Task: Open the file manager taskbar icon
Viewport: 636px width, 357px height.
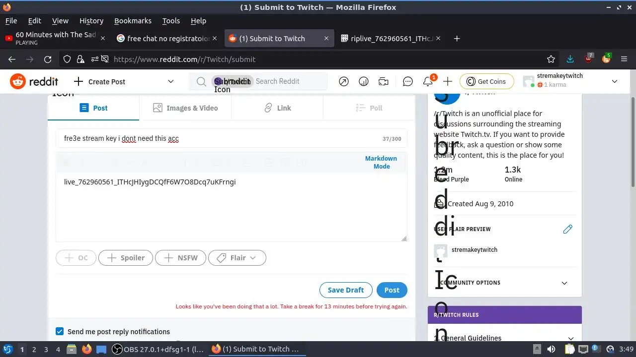Action: 72,349
